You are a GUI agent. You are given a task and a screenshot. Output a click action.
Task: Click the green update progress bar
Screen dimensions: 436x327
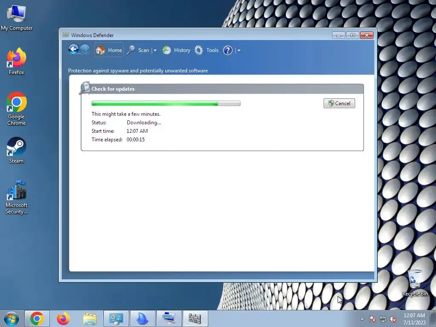point(166,103)
